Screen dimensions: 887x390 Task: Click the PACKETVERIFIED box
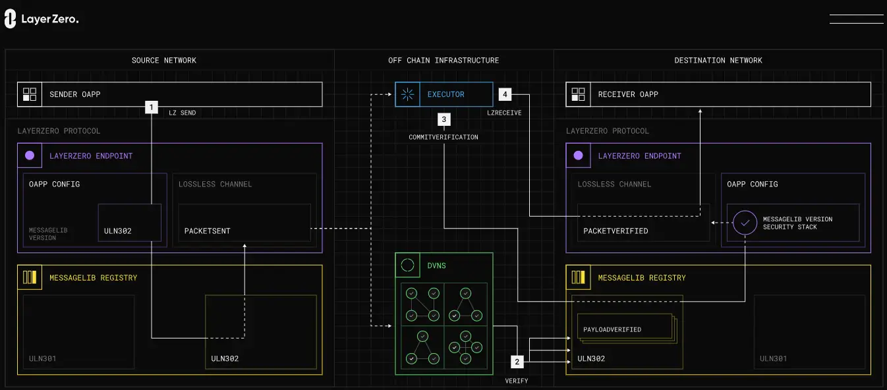point(643,223)
